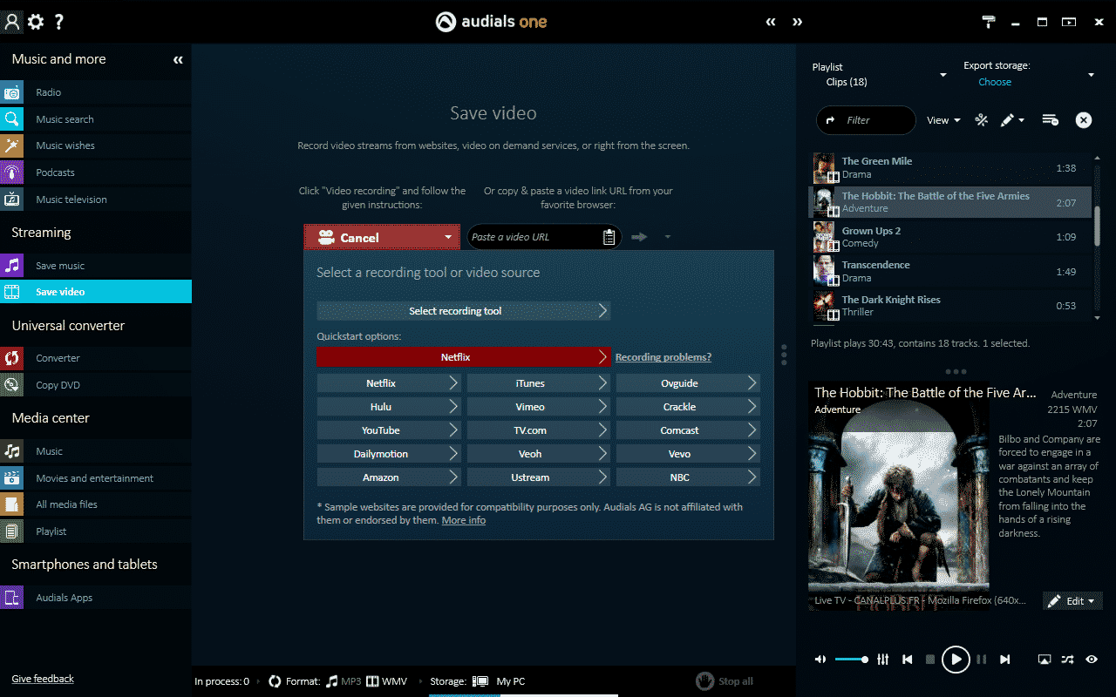Click the playlist list-options icon
This screenshot has width=1116, height=697.
point(1050,120)
